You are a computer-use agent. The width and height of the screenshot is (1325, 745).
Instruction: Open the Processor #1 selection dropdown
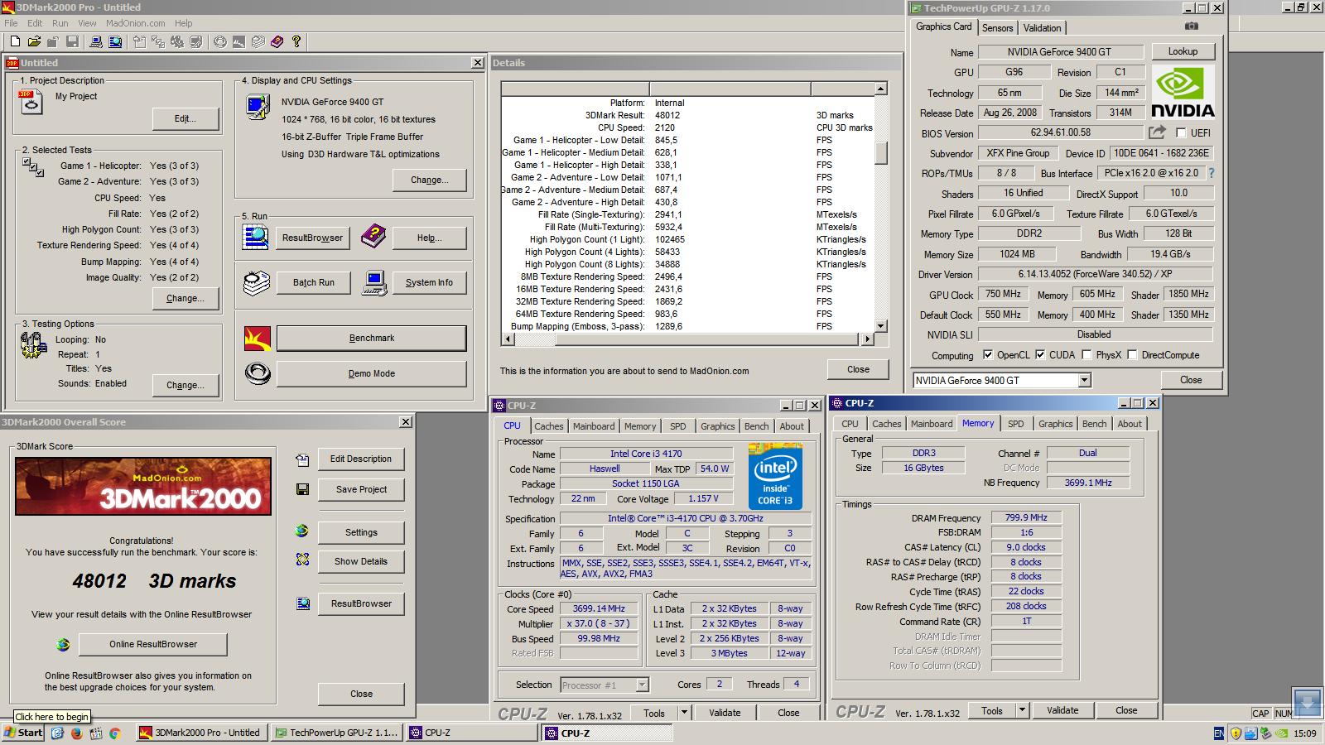click(642, 685)
